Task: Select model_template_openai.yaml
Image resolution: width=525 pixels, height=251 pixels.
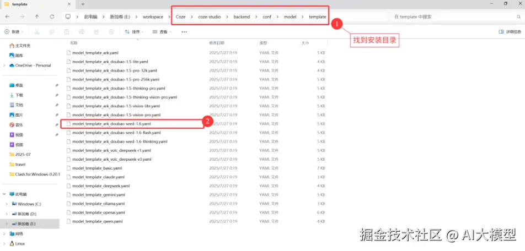Action: click(98, 212)
